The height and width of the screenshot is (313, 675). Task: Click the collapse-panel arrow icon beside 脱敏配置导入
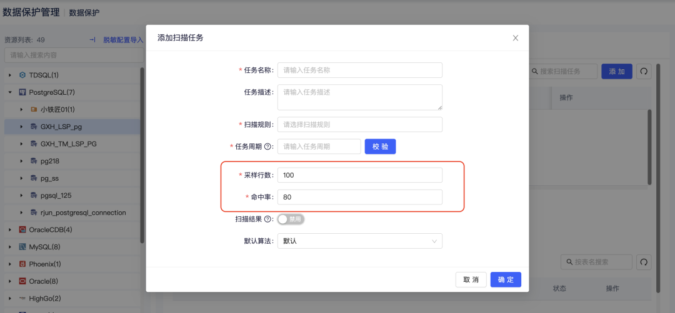(92, 40)
